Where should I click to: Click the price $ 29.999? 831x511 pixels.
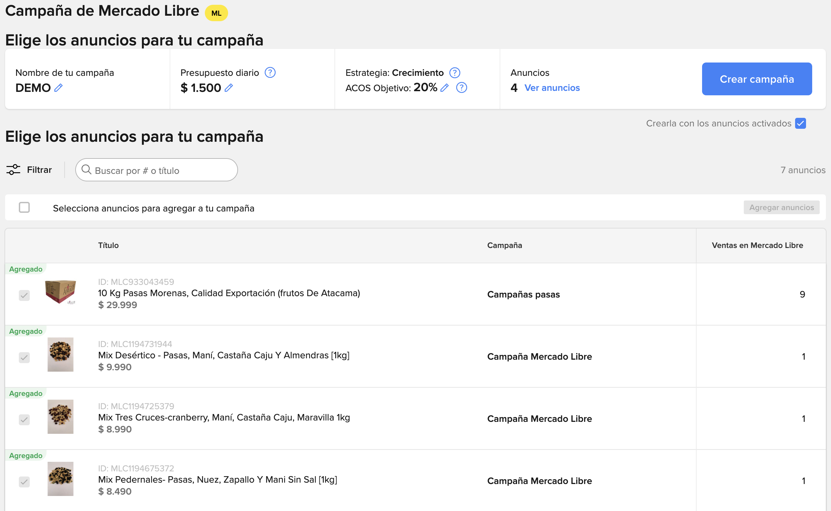point(118,305)
